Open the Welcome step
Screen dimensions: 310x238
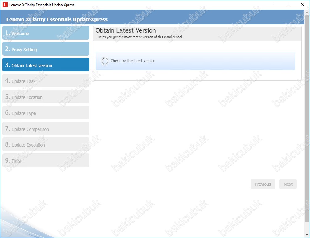coord(46,33)
